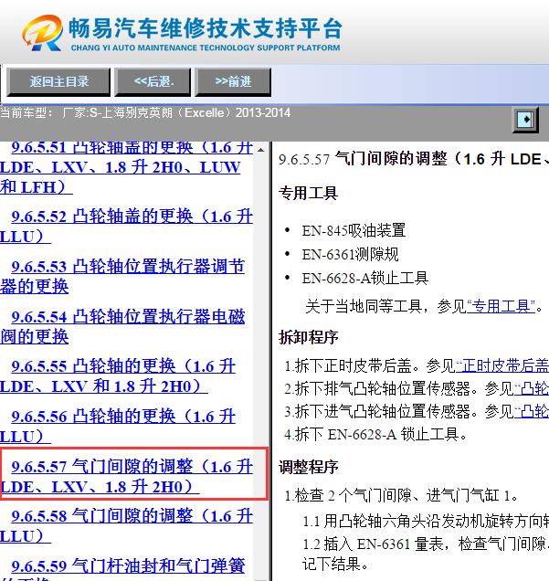Viewport: 549px width, 581px height.
Task: Toggle the side panel arrow icon button
Action: coord(525,120)
